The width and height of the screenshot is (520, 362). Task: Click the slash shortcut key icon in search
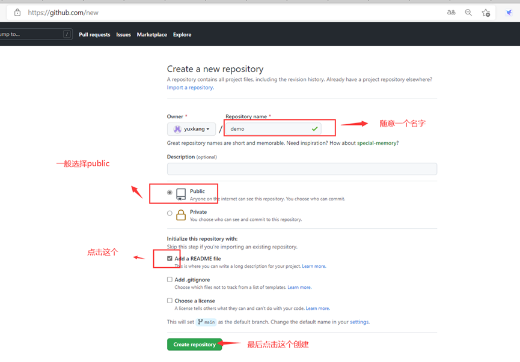[x=67, y=34]
